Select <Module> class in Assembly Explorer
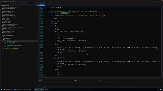Screen dimensions: 163x91 tap(12, 41)
